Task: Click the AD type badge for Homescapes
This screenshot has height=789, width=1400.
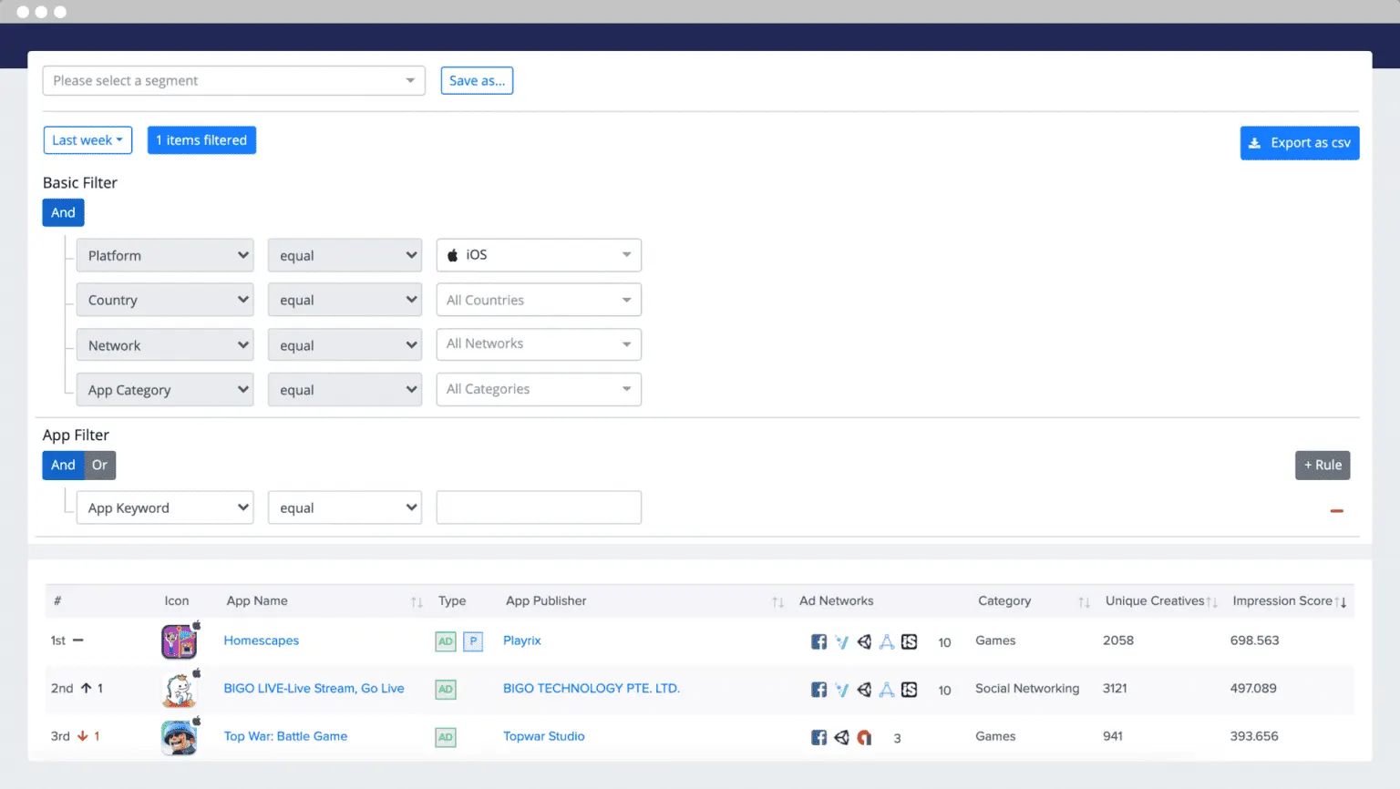Action: pos(446,641)
